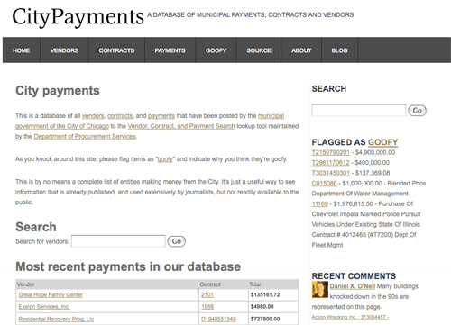The image size is (451, 325).
Task: Open the BLOG navigation item
Action: [340, 50]
